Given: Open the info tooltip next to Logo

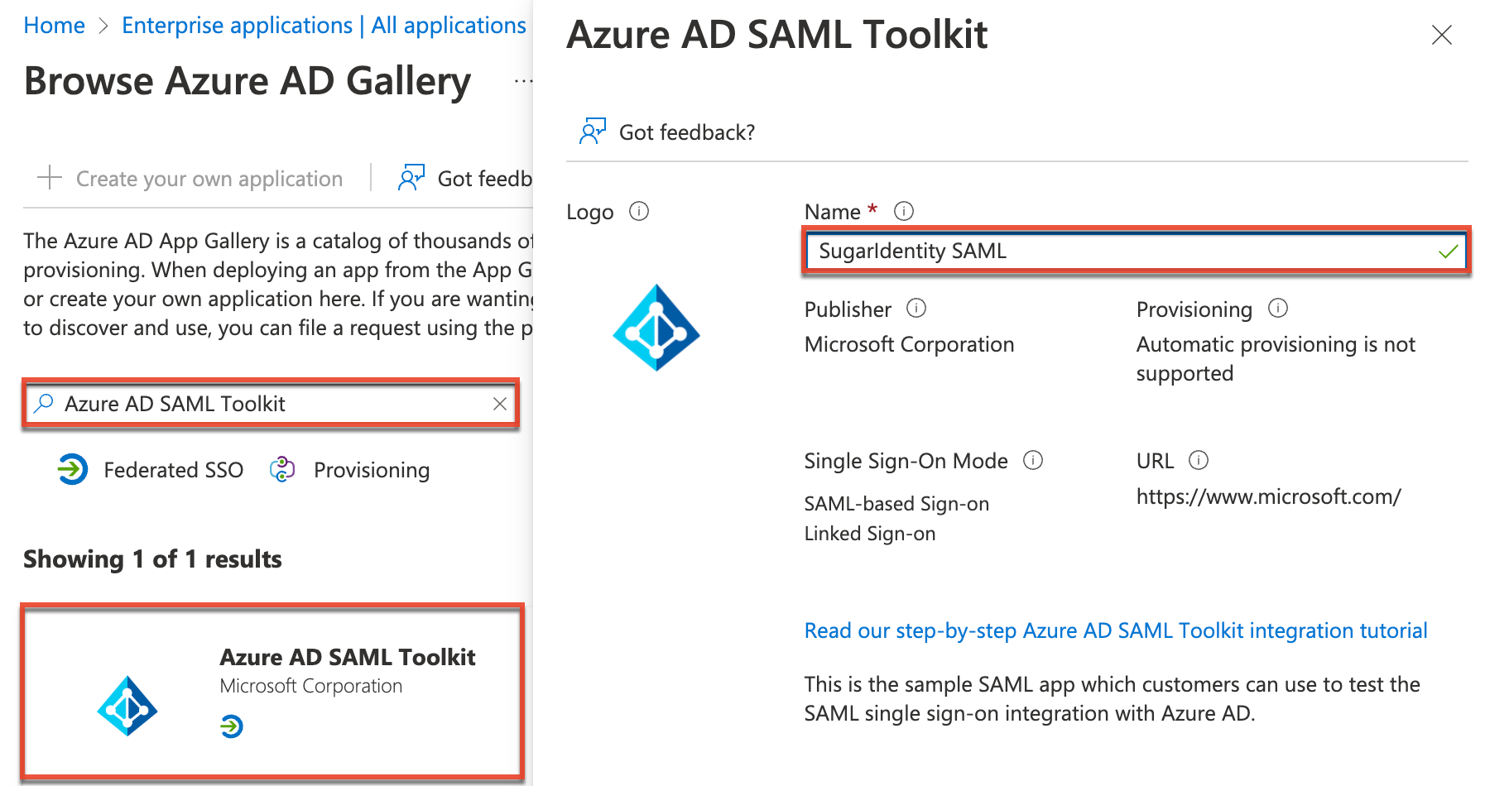Looking at the screenshot, I should [x=639, y=212].
